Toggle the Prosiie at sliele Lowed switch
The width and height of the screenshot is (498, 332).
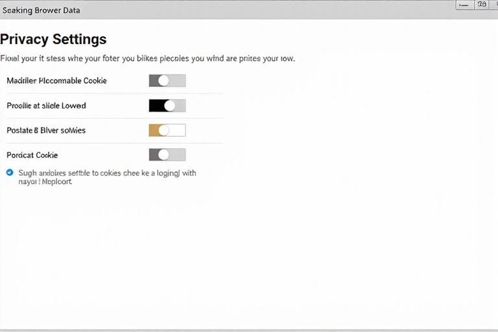click(167, 106)
